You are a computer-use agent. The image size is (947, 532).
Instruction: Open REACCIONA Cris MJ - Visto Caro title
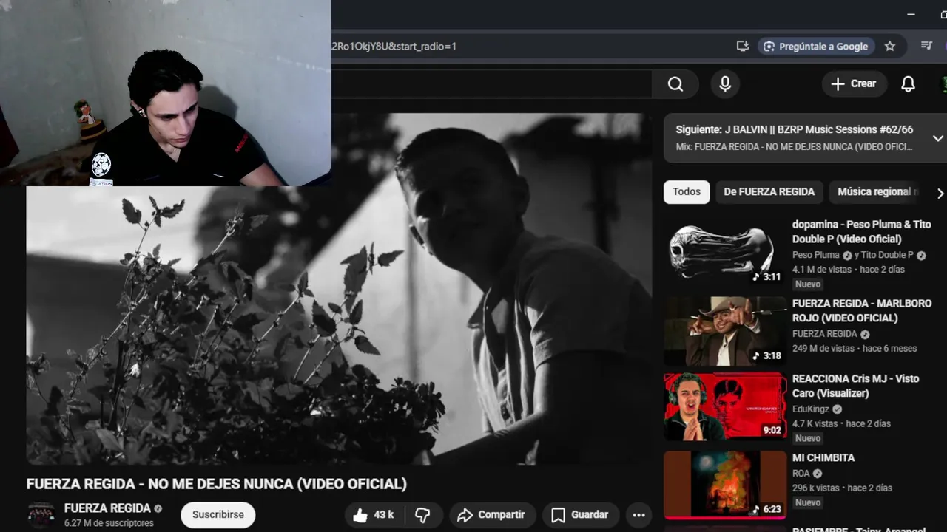click(856, 386)
